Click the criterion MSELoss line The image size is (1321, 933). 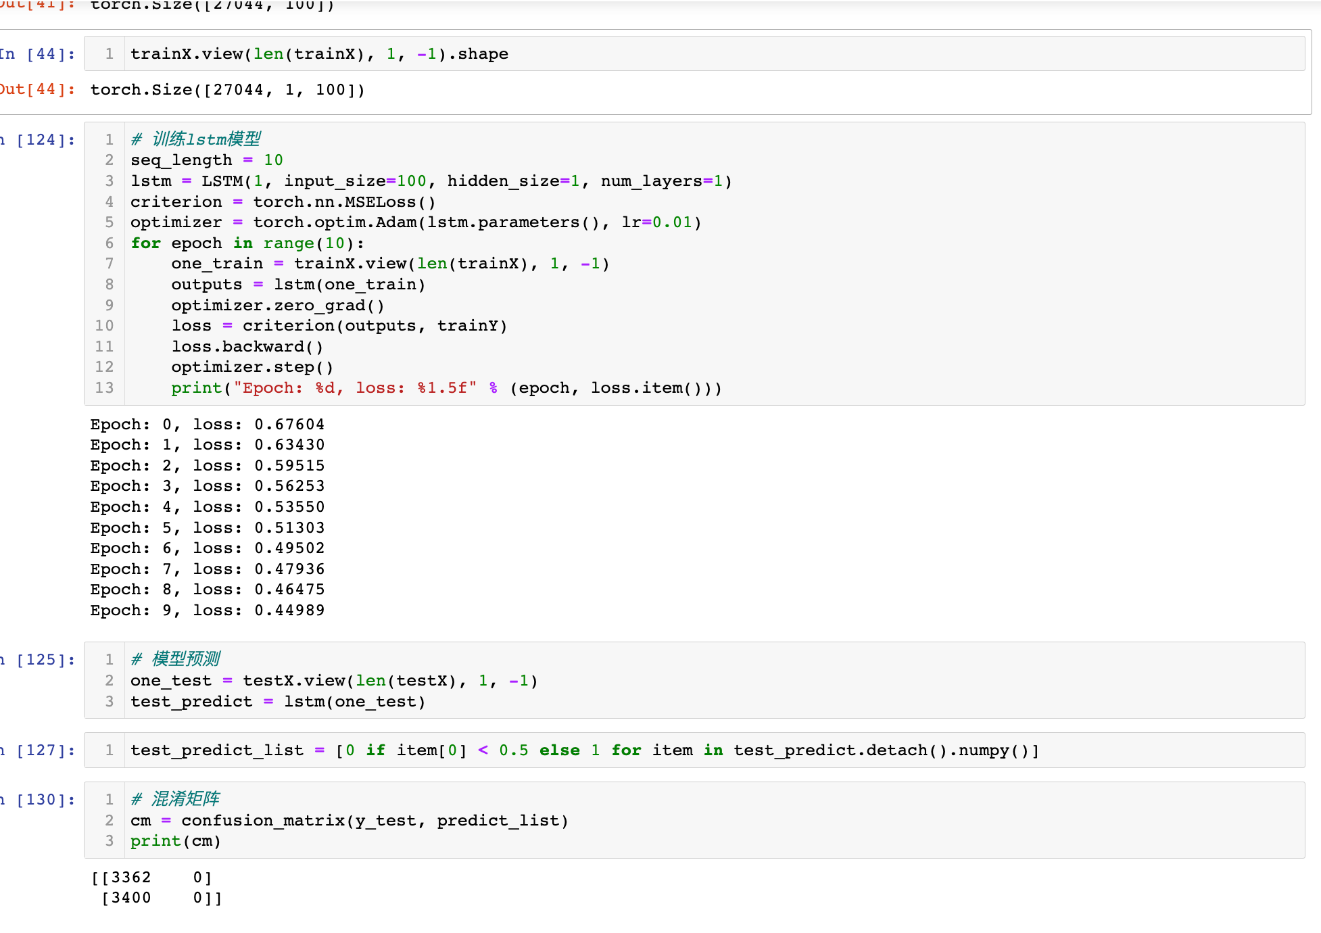[x=283, y=202]
